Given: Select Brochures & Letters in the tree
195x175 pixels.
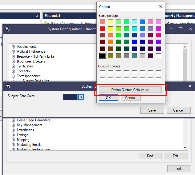Looking at the screenshot, I should click(31, 61).
